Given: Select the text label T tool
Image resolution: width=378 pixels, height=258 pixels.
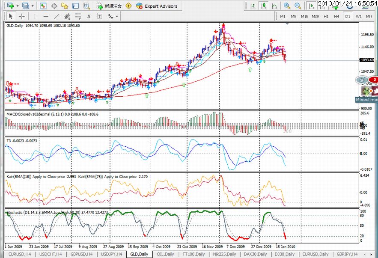Looking at the screenshot, I should pos(100,16).
